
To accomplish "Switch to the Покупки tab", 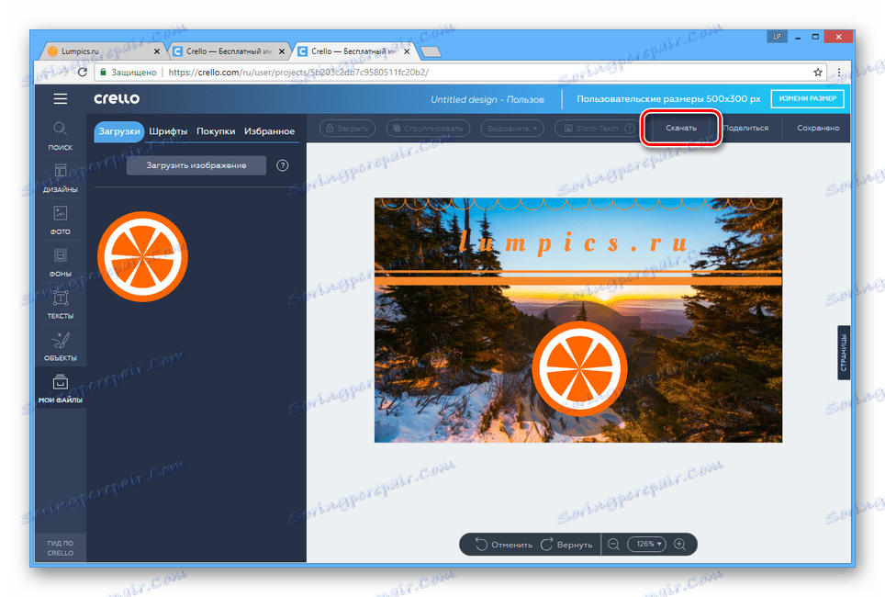I will click(x=216, y=131).
